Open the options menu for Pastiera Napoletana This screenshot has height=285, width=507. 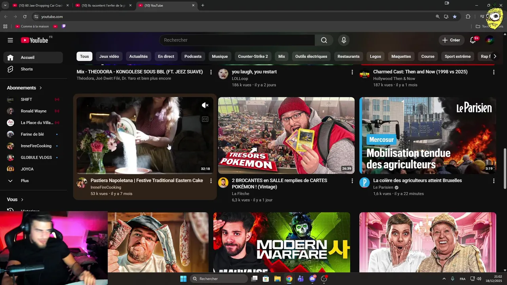click(x=211, y=181)
